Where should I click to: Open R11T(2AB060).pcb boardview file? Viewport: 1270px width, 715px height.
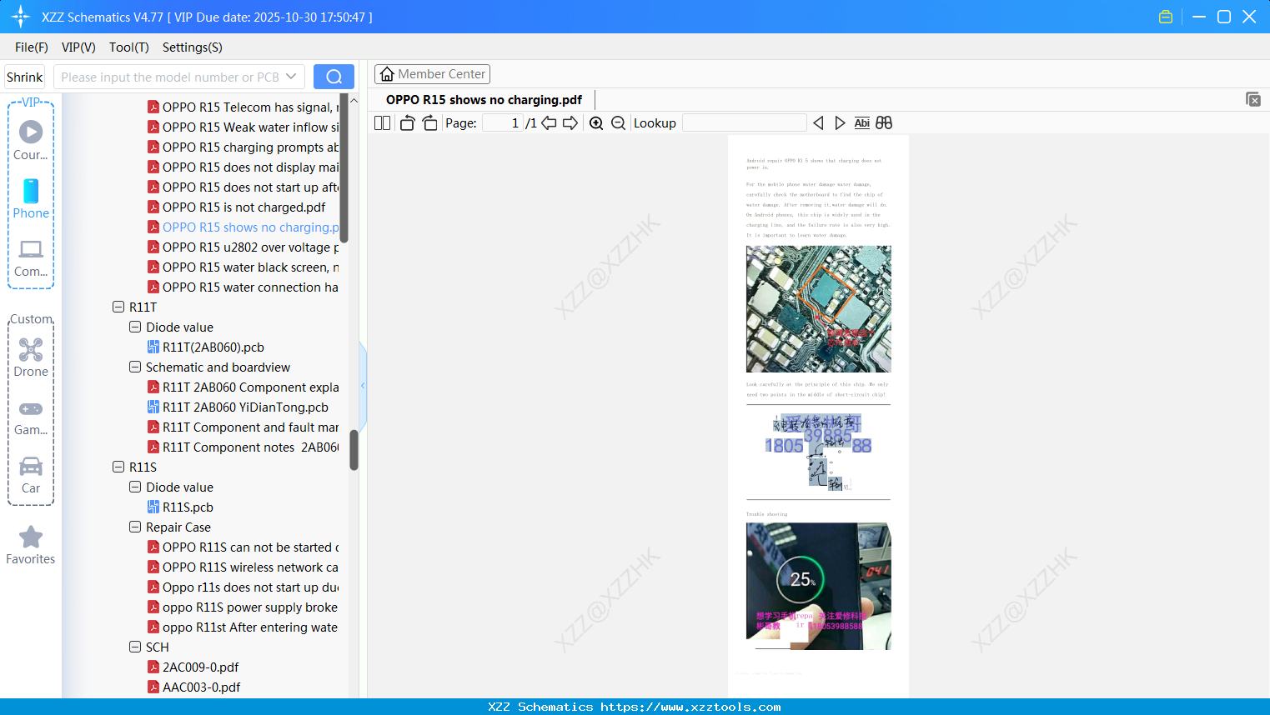pyautogui.click(x=213, y=347)
